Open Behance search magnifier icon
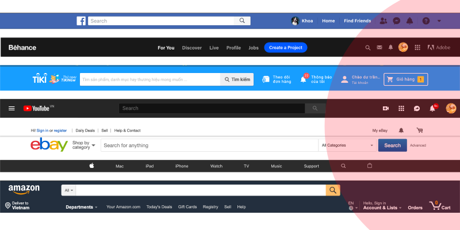Image resolution: width=460 pixels, height=230 pixels. [367, 48]
